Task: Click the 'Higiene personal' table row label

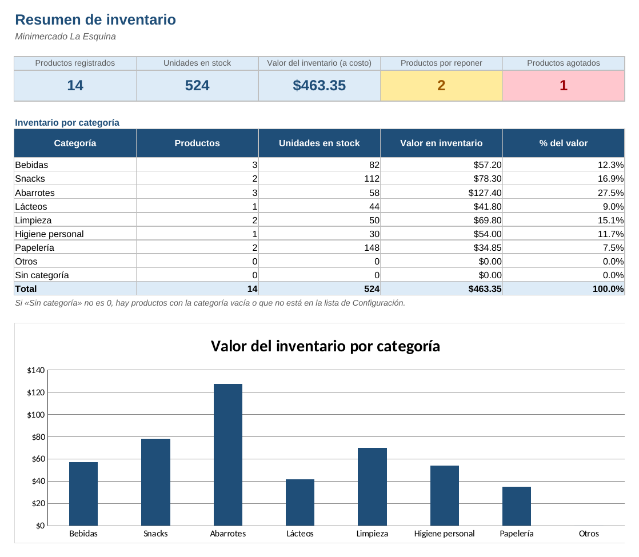Action: click(x=49, y=234)
